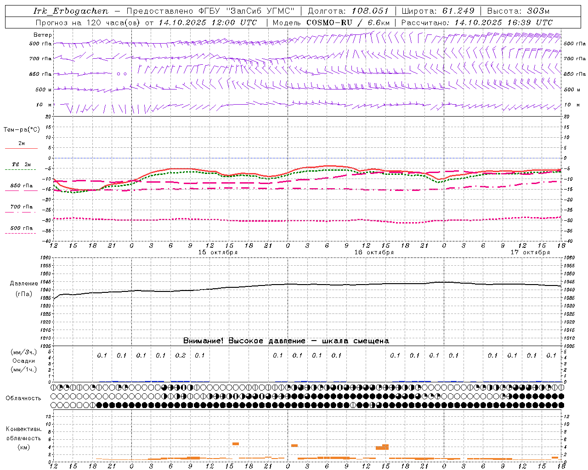Viewport: 588px width, 470px height.
Task: Click the Конвективн. label
Action: coord(24,429)
